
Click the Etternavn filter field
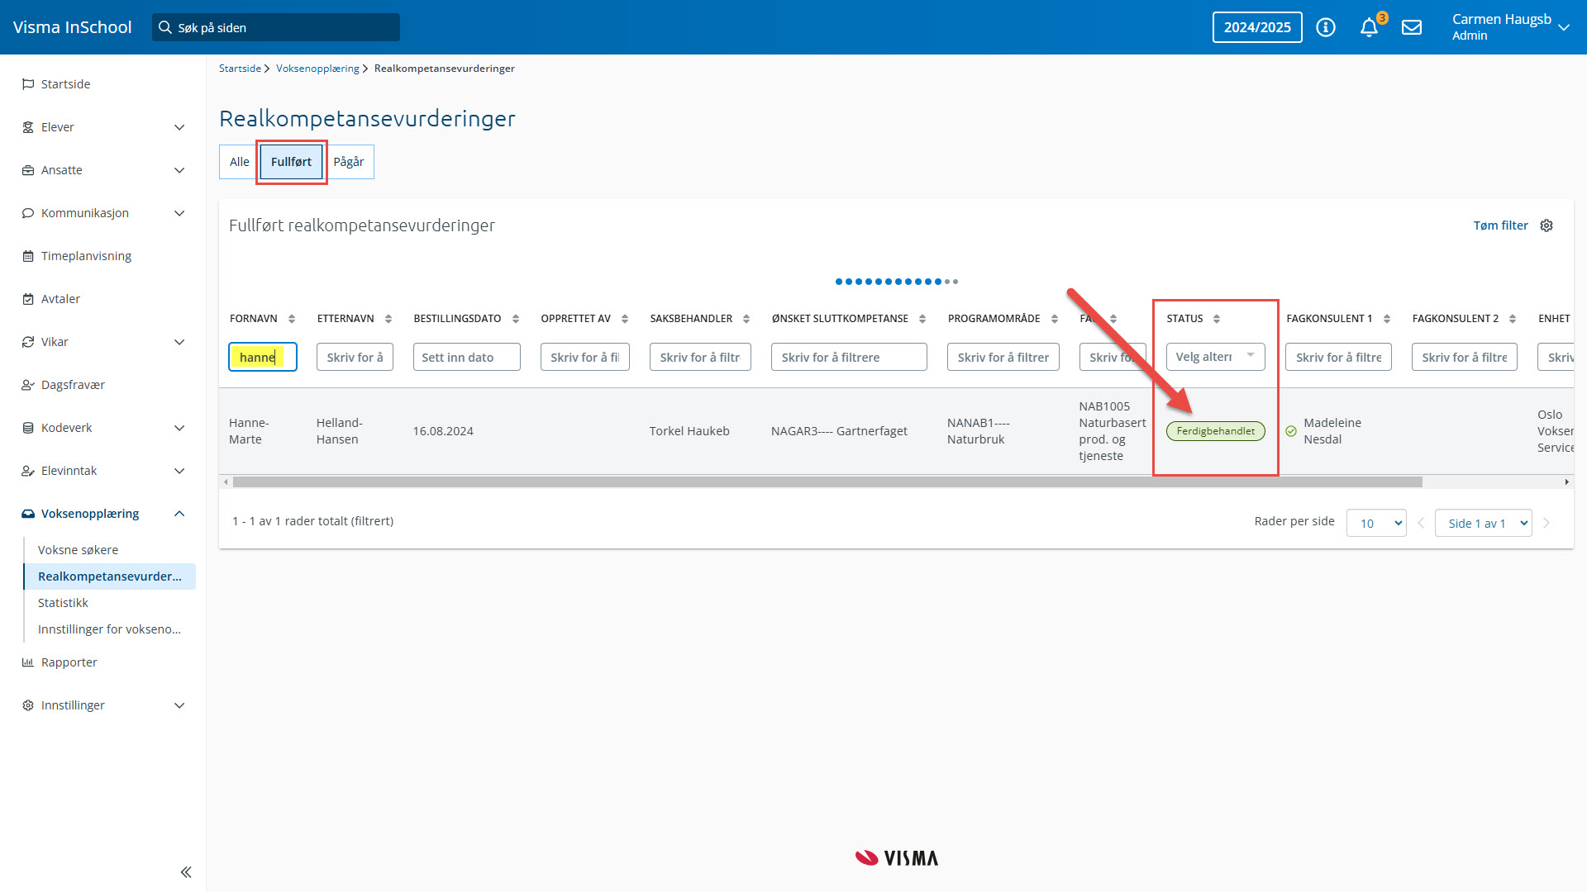pos(355,357)
